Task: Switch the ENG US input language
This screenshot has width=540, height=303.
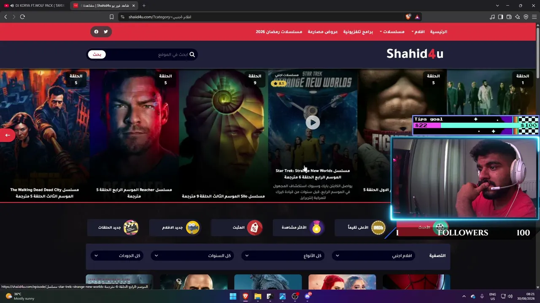Action: (492, 296)
